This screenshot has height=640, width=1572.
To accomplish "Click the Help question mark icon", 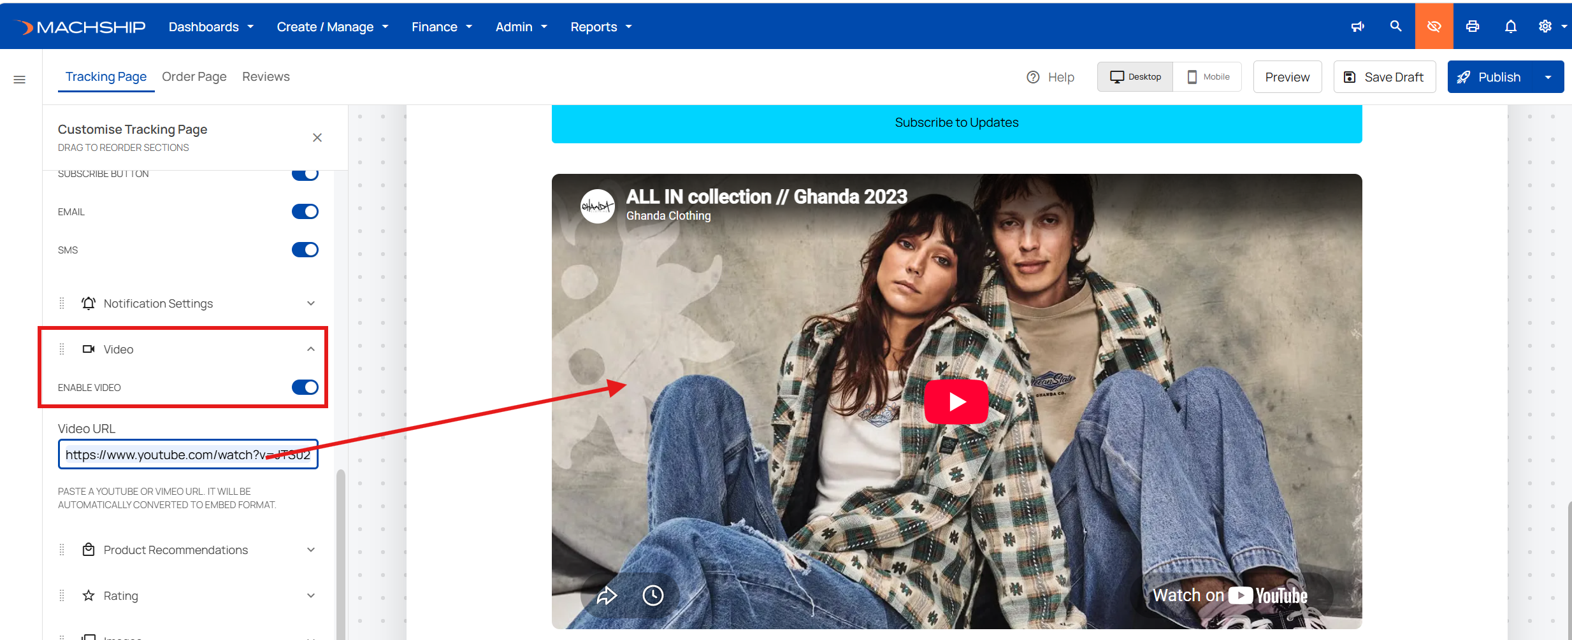I will [1033, 77].
